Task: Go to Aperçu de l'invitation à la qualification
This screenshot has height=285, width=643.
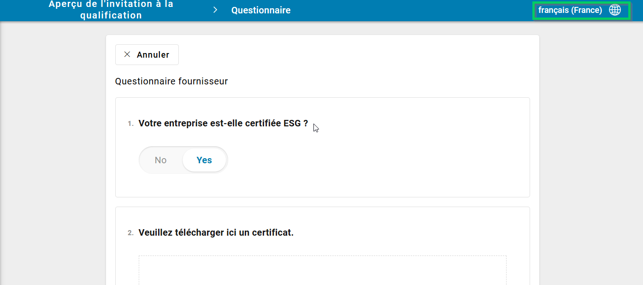Action: point(111,10)
